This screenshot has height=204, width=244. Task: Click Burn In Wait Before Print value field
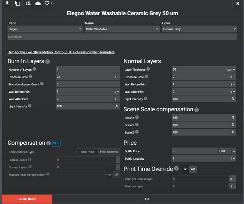(x=85, y=92)
